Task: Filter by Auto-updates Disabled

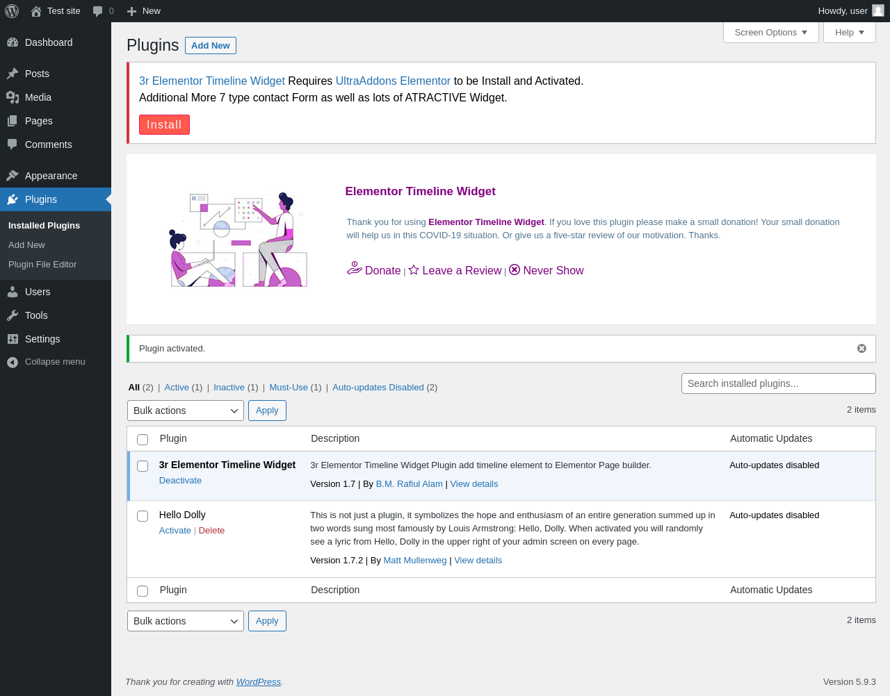Action: [378, 388]
